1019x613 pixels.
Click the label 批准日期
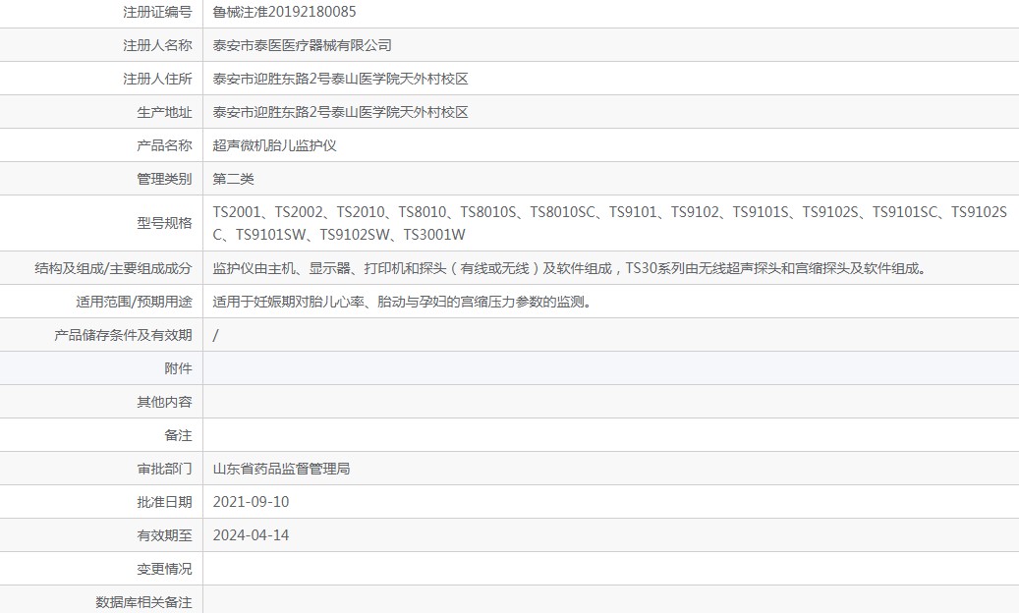[164, 502]
